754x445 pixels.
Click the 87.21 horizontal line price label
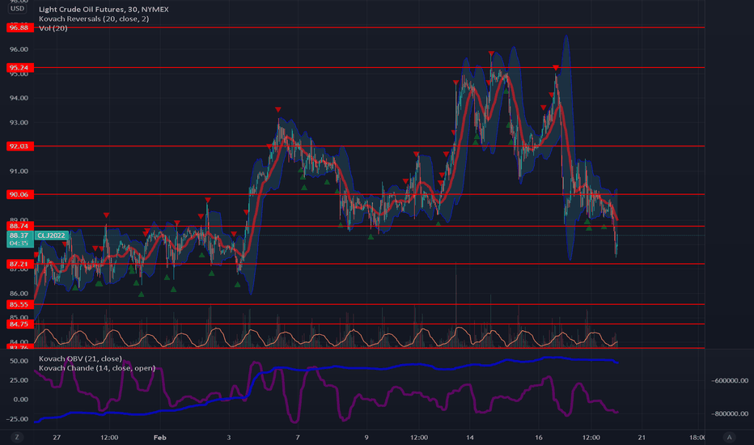click(x=19, y=264)
